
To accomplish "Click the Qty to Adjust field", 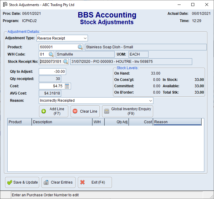I will [52, 72].
